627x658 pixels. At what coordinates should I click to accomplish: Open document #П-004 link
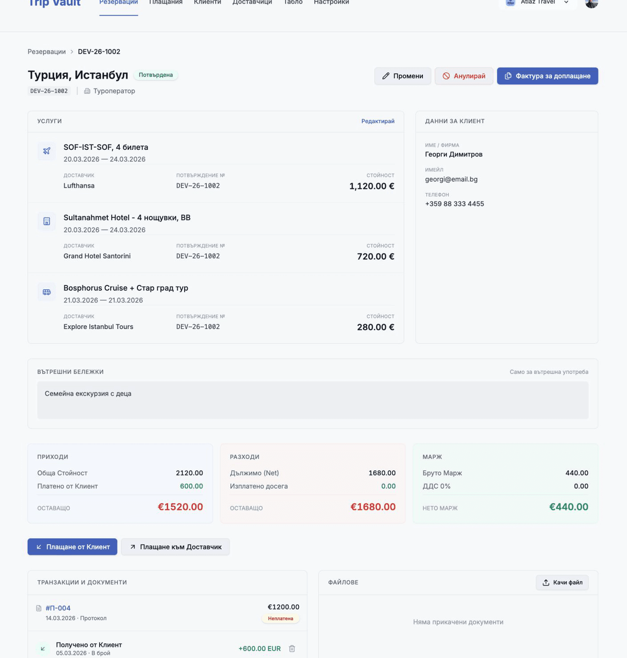[x=58, y=608]
